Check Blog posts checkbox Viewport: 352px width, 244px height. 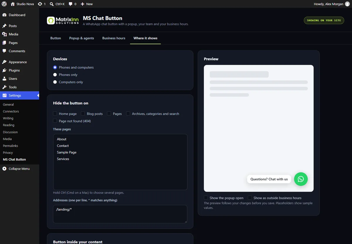click(x=83, y=114)
